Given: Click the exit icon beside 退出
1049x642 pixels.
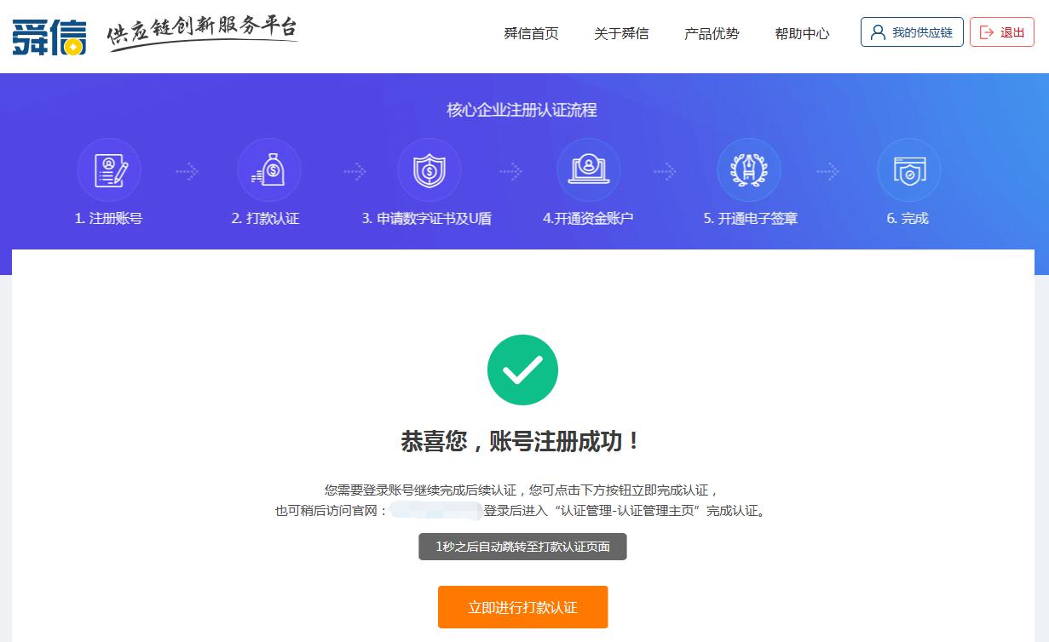Looking at the screenshot, I should (x=987, y=32).
